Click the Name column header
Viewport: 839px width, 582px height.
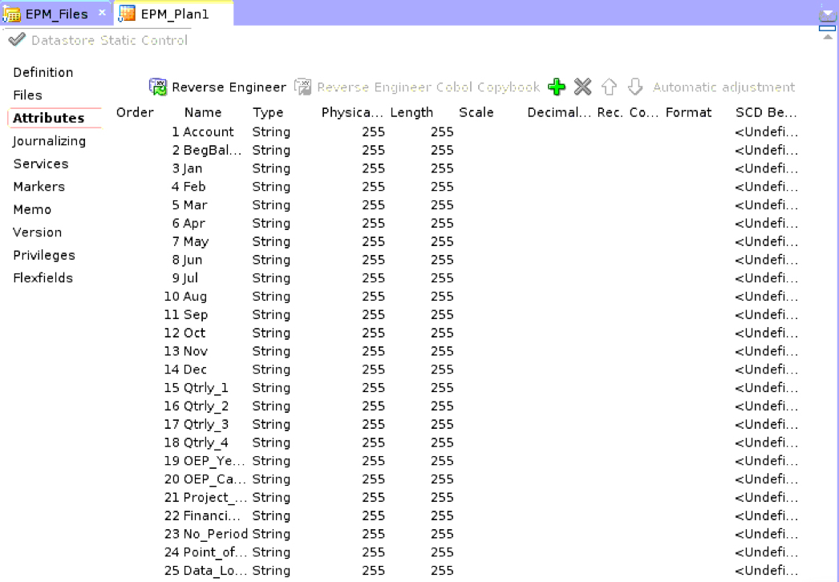point(203,112)
